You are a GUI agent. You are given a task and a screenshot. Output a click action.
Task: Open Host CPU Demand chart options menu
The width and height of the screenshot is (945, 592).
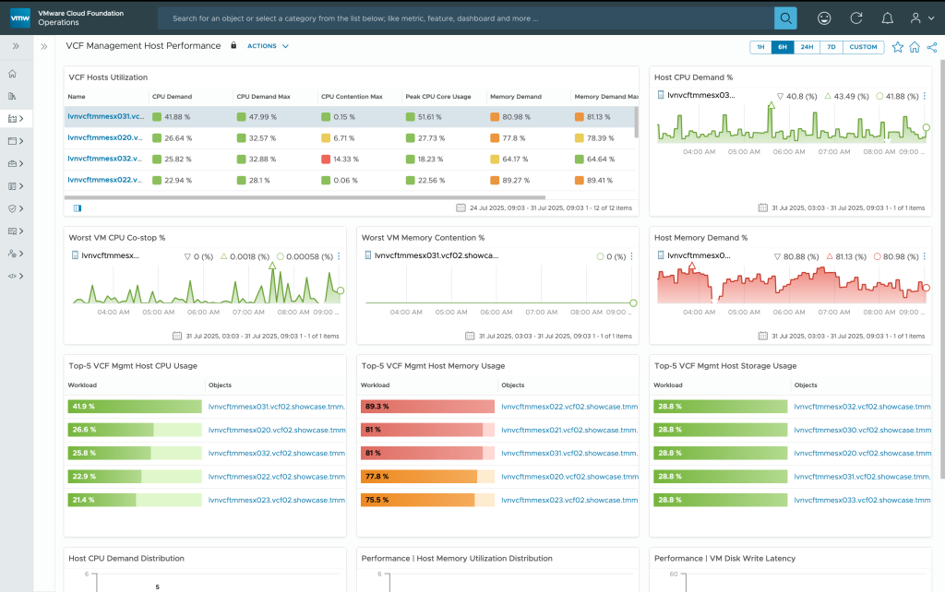[x=926, y=95]
